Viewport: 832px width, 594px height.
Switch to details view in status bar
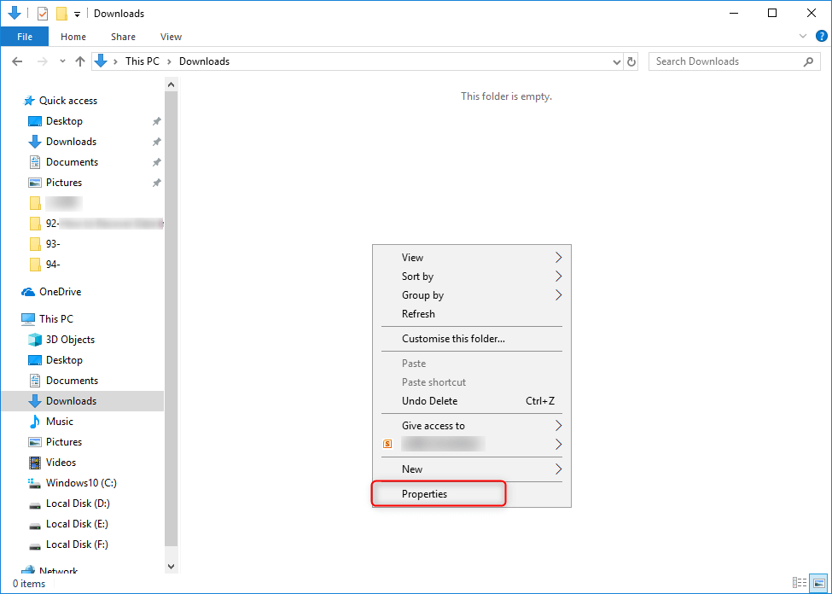(x=800, y=583)
